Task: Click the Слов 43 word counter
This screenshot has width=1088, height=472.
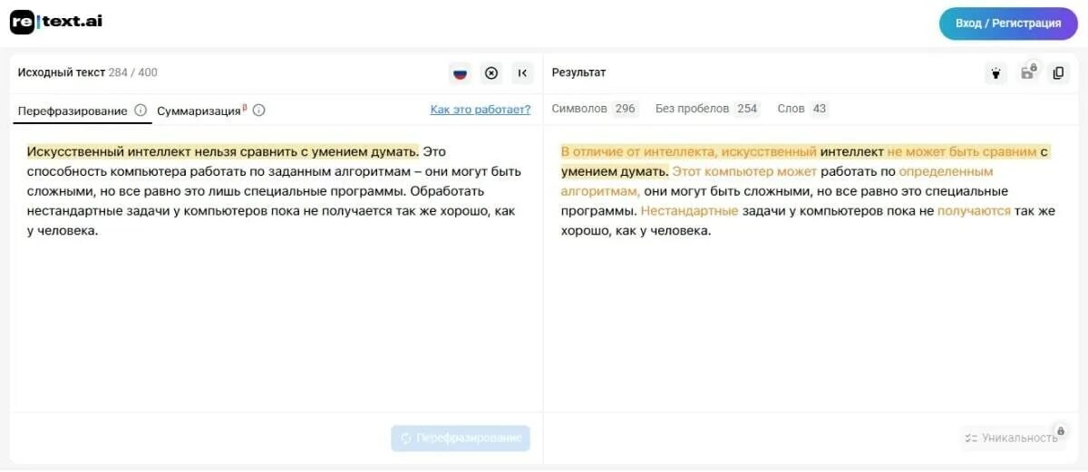Action: tap(802, 109)
